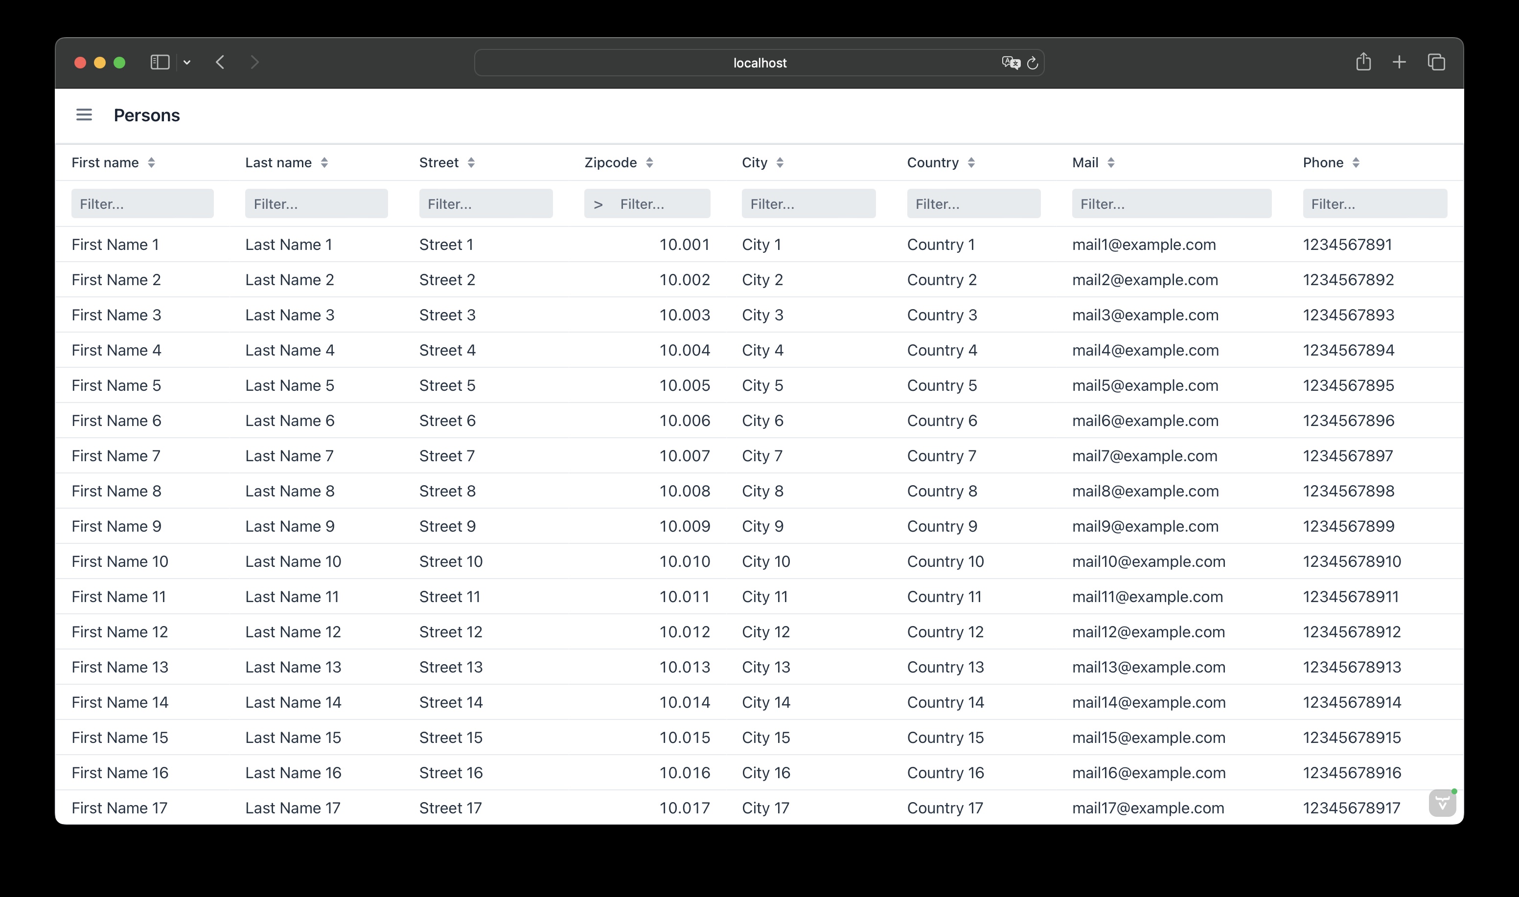1519x897 pixels.
Task: Select the City 10 cell
Action: (x=766, y=561)
